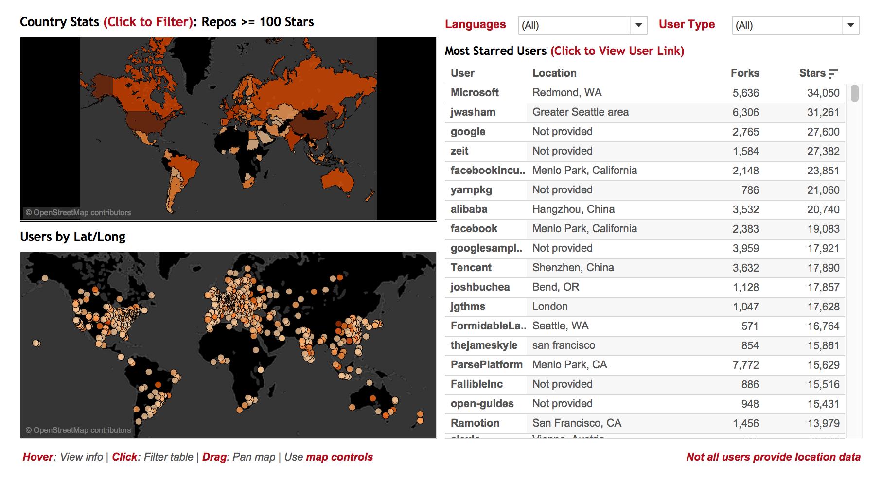Open the jwasham user link

473,112
